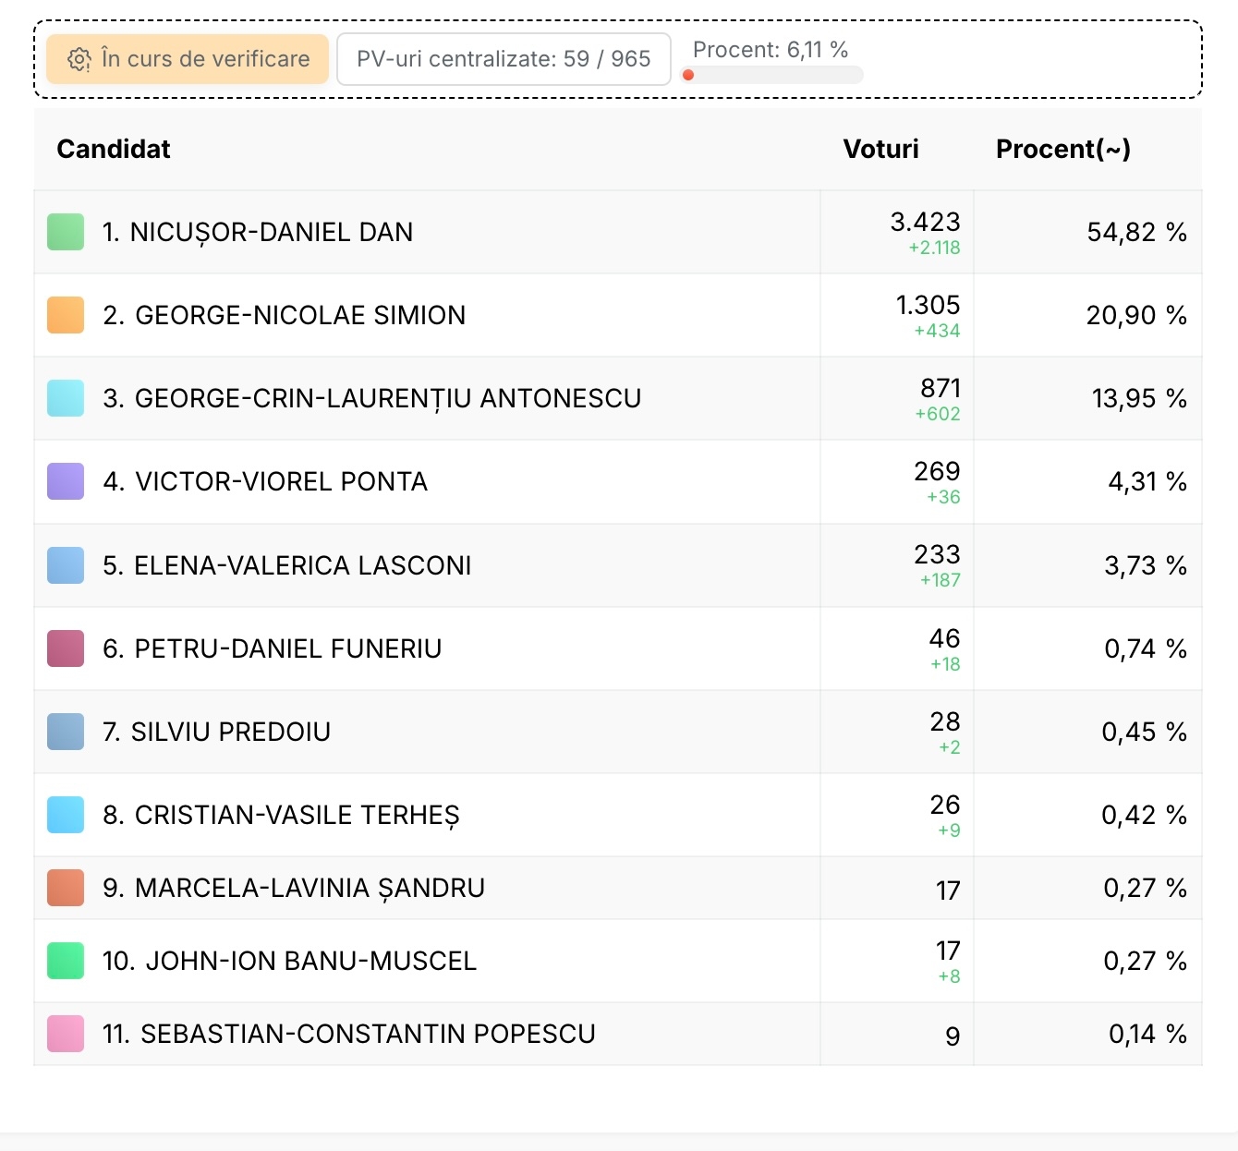
Task: Click the gear icon in verification badge
Action: 79,60
